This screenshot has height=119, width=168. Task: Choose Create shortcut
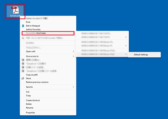pos(48,100)
